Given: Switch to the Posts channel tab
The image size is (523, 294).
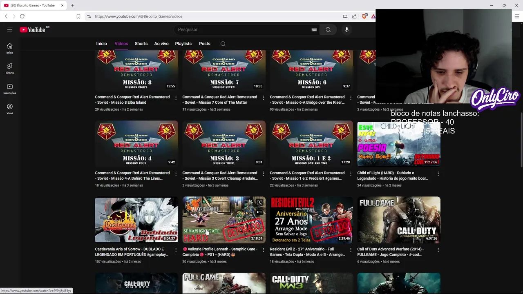Looking at the screenshot, I should [x=205, y=44].
